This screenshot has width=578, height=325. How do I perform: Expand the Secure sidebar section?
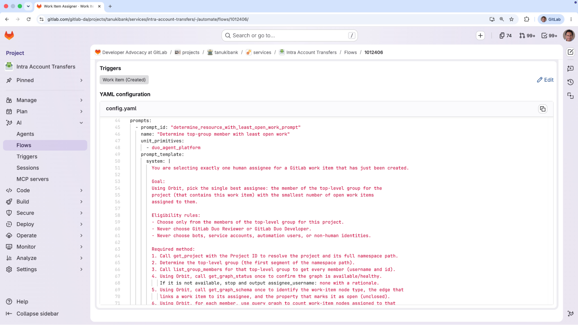pos(45,213)
